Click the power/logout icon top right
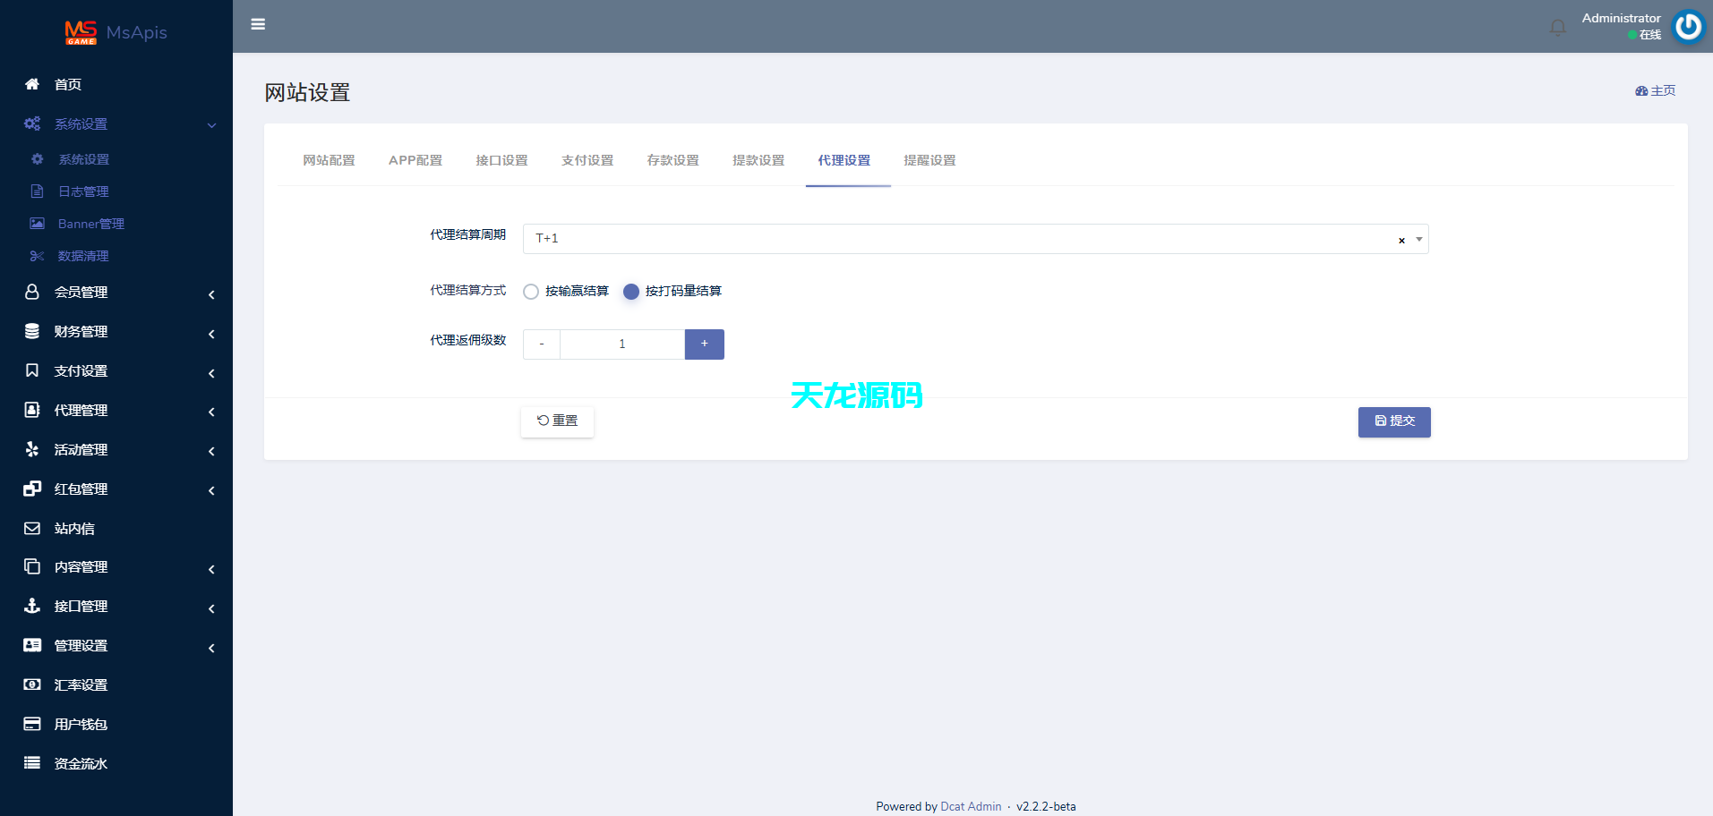The height and width of the screenshot is (816, 1713). (1687, 26)
